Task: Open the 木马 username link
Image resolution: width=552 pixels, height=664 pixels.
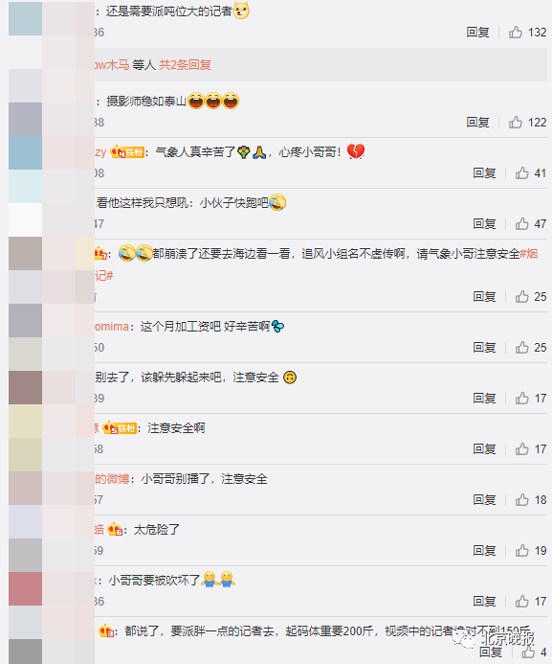Action: 112,65
